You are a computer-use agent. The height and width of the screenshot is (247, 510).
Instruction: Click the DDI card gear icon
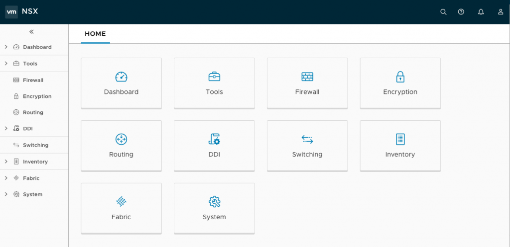tap(214, 139)
